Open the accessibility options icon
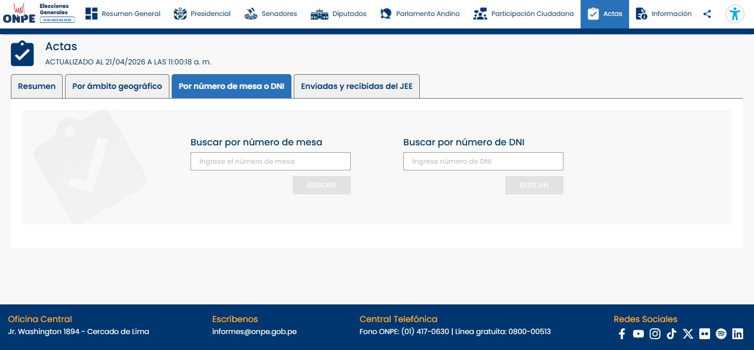The height and width of the screenshot is (350, 754). coord(735,14)
